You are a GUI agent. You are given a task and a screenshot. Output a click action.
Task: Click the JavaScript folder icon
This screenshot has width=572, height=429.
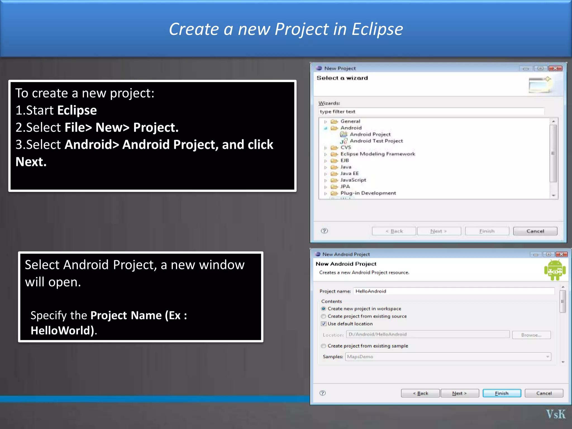pyautogui.click(x=334, y=180)
